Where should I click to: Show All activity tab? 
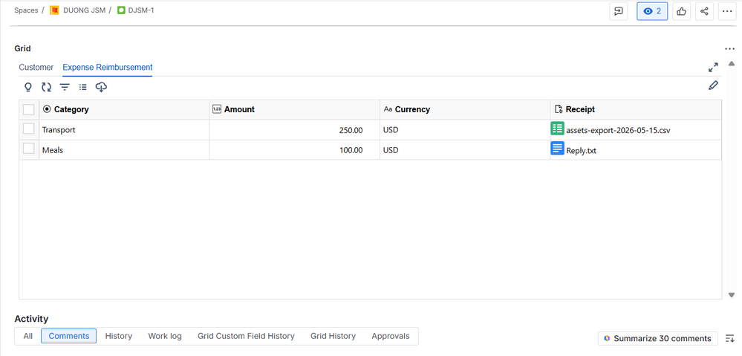(28, 336)
